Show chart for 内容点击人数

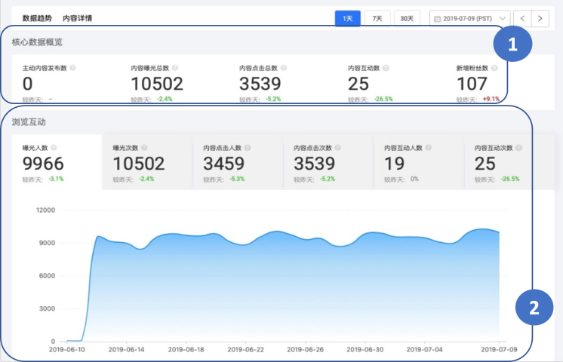(237, 164)
